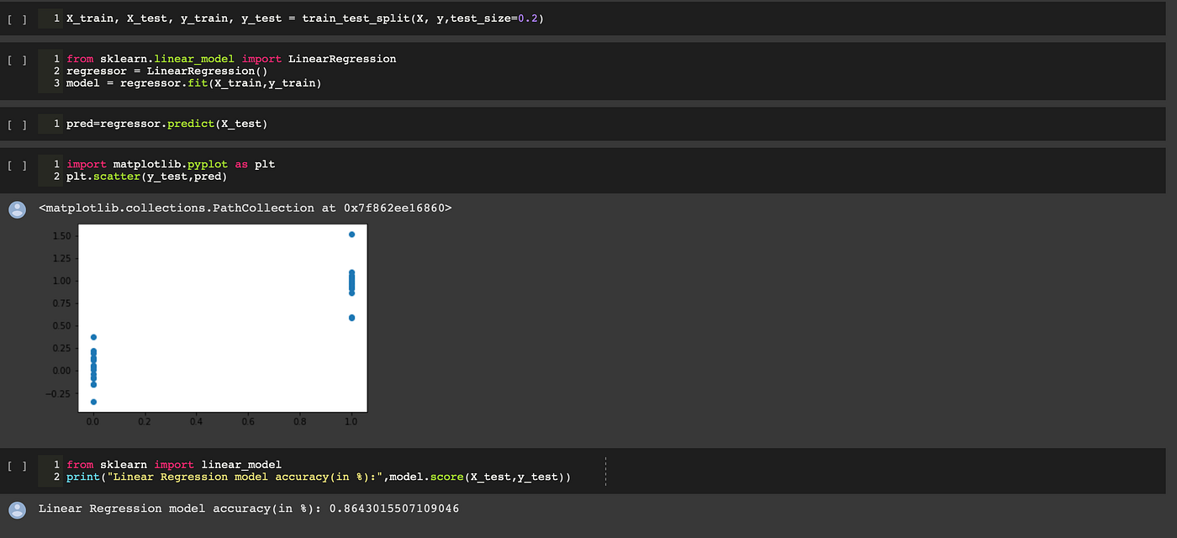Run the matplotlib scatter cell
Viewport: 1177px width, 538px height.
[17, 166]
